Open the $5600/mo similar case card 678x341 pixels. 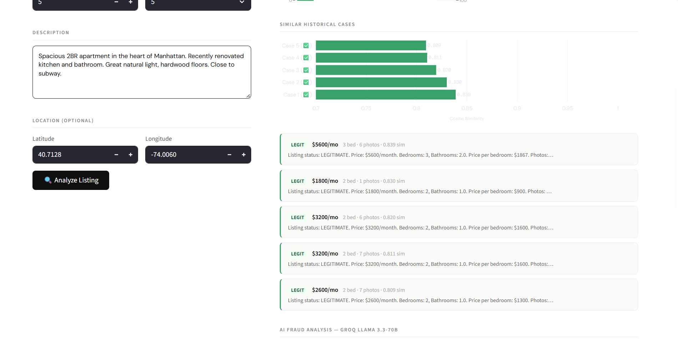(458, 149)
